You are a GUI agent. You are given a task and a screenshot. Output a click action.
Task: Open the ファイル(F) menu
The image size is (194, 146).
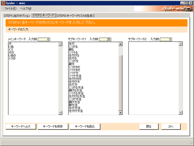tap(10, 8)
